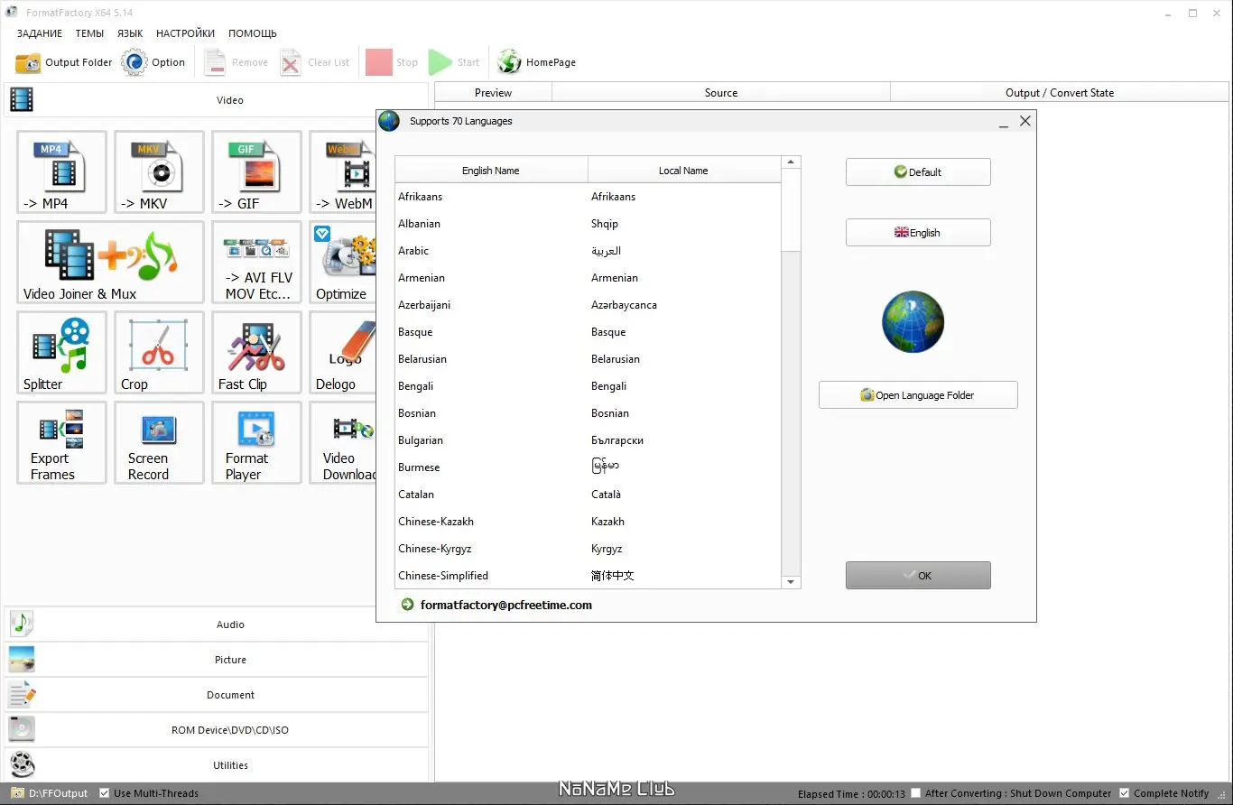The height and width of the screenshot is (805, 1233).
Task: Expand the Utilities category section
Action: (x=217, y=765)
